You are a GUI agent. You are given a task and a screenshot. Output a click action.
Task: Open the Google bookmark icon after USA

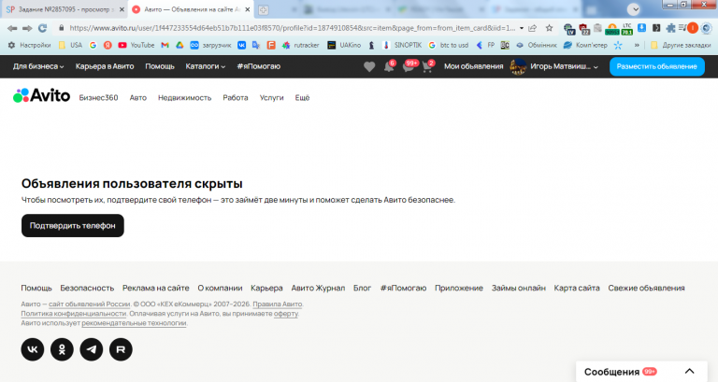click(x=93, y=45)
